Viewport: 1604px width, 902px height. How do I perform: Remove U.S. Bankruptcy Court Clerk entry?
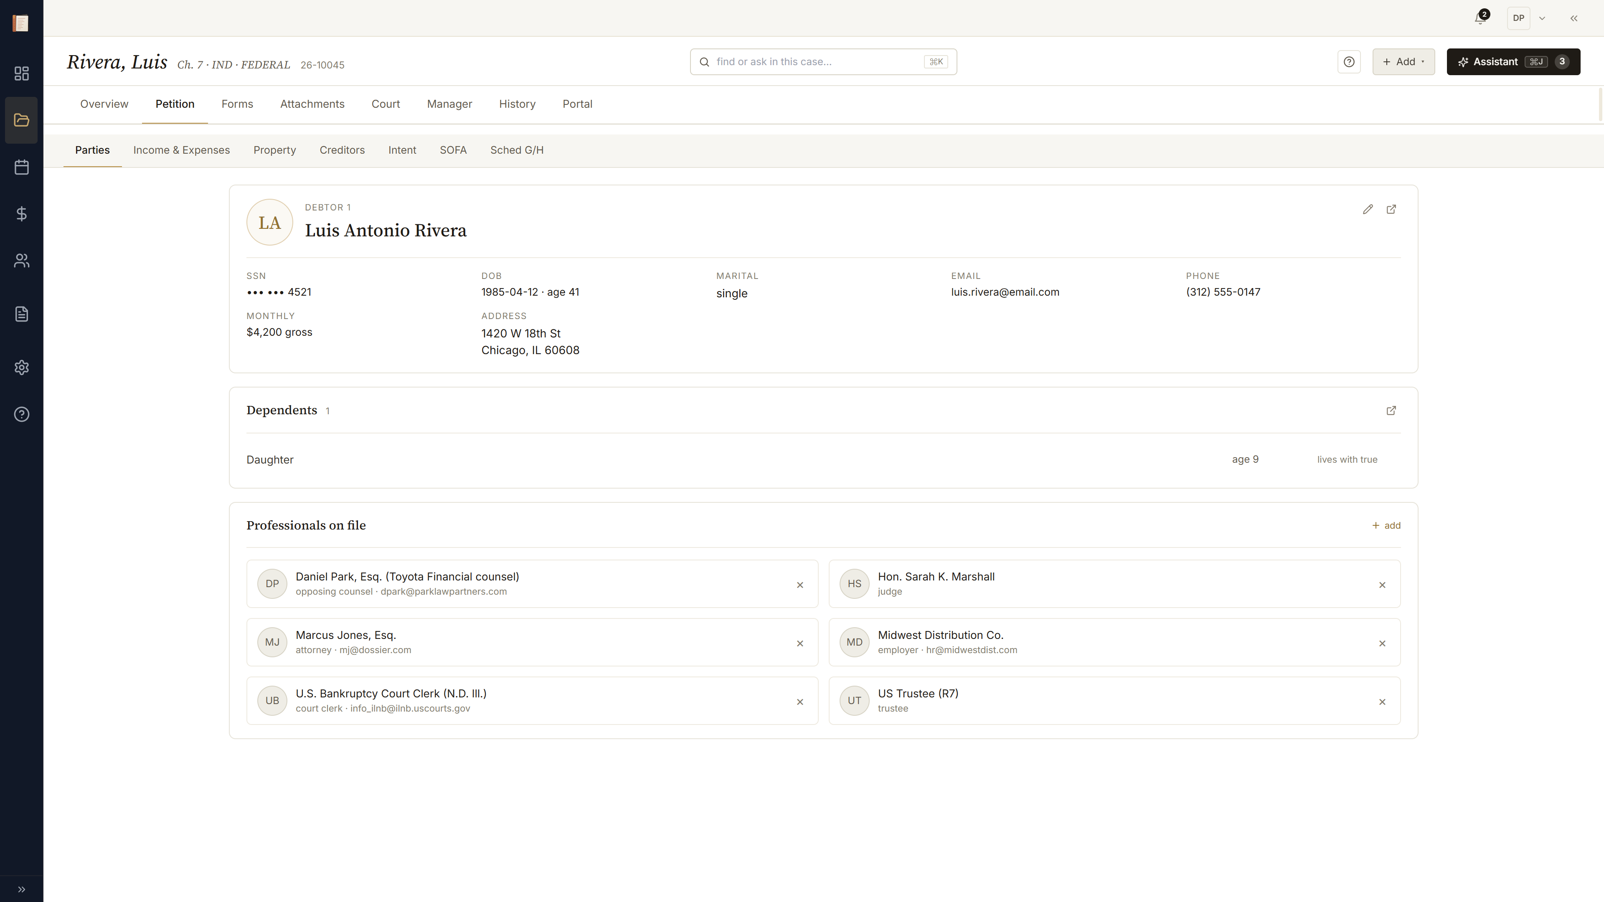800,702
